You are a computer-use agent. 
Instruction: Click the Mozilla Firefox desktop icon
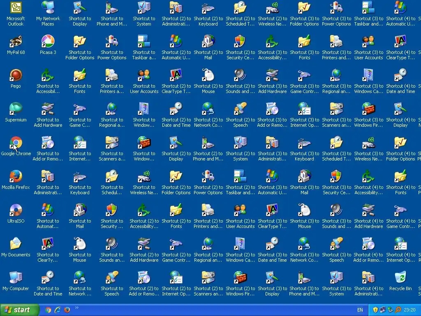coord(16,176)
